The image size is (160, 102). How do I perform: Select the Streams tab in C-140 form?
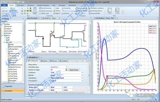click(44, 61)
